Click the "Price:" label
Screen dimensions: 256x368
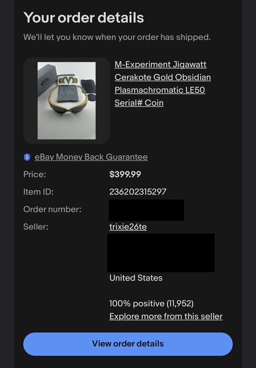[x=35, y=174]
